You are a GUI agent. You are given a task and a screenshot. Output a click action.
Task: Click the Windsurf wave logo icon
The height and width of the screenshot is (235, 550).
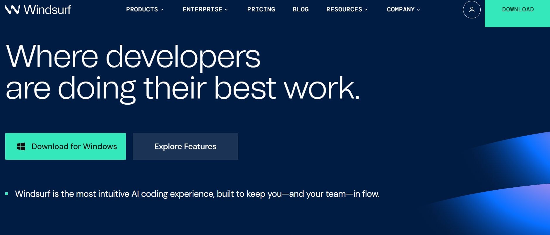pyautogui.click(x=13, y=10)
